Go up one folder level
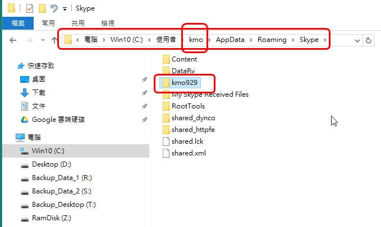Image resolution: width=381 pixels, height=227 pixels. tap(54, 40)
